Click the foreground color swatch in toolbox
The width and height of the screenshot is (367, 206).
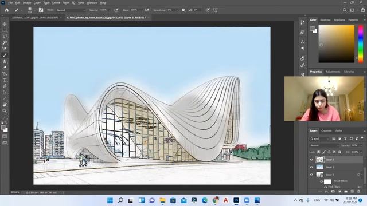coord(3,128)
